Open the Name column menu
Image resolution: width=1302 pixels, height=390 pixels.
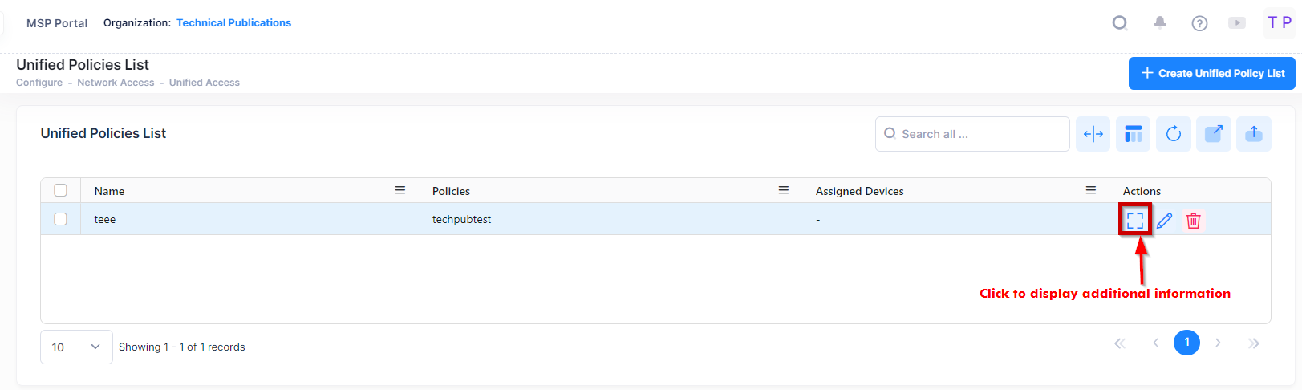(400, 190)
